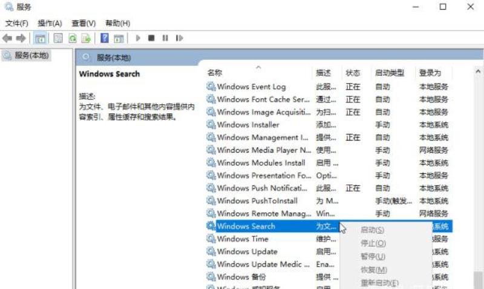Open the 操作(A) menu
This screenshot has height=289, width=484.
(50, 23)
